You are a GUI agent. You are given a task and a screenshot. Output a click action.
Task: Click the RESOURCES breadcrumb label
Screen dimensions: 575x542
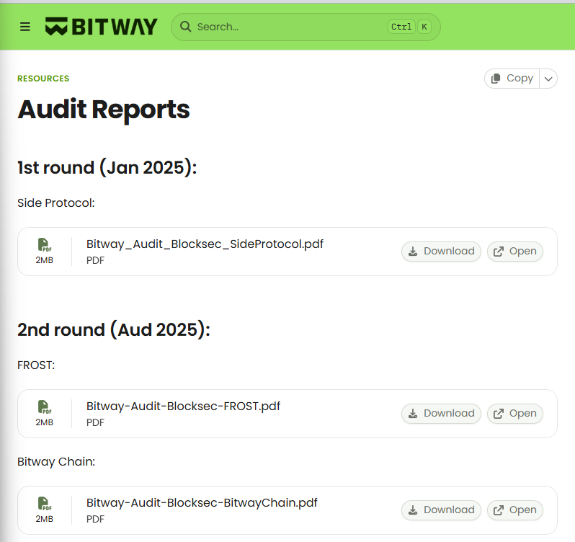[43, 79]
